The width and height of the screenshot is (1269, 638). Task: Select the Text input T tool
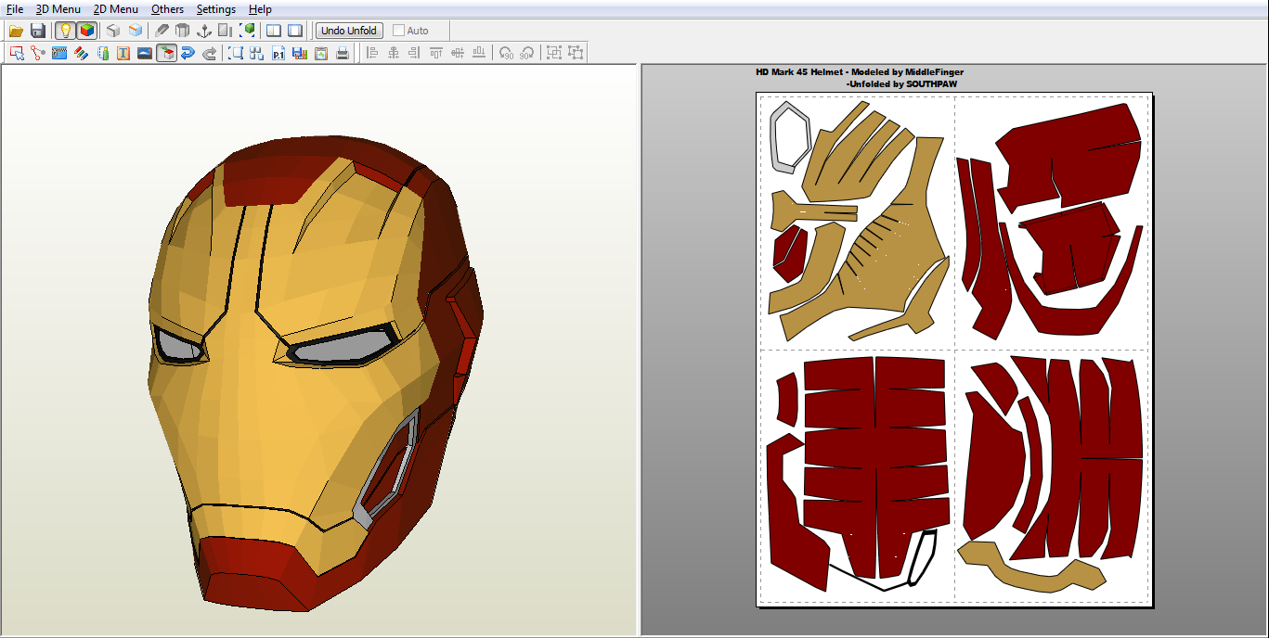coord(123,53)
